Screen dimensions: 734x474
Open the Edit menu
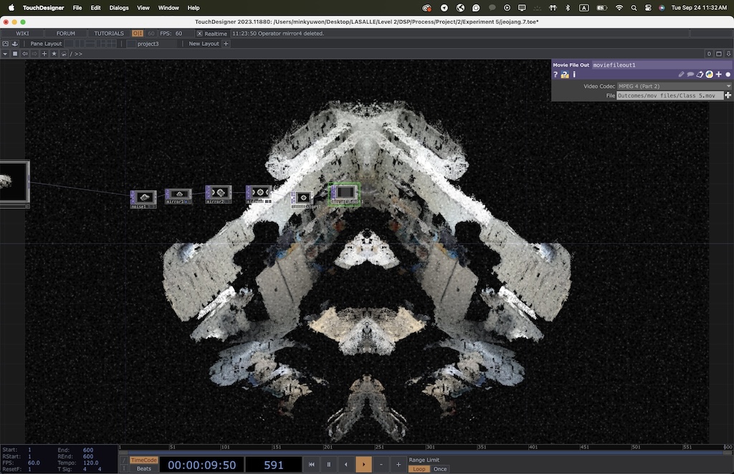(95, 7)
